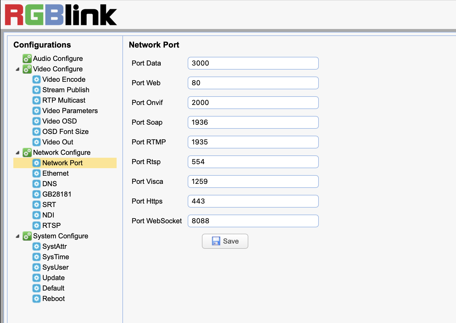
Task: Click the Port Soap field showing 1936
Action: [253, 122]
